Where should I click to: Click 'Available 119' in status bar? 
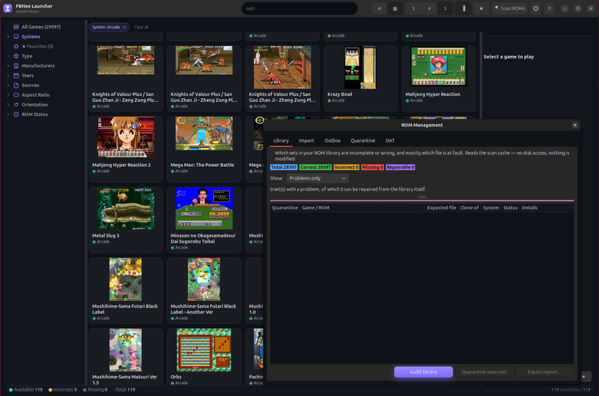25,389
